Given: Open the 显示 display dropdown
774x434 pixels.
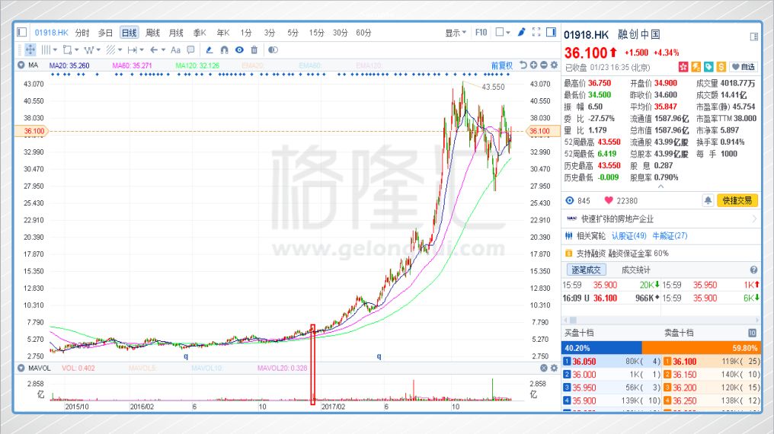Looking at the screenshot, I should 456,33.
